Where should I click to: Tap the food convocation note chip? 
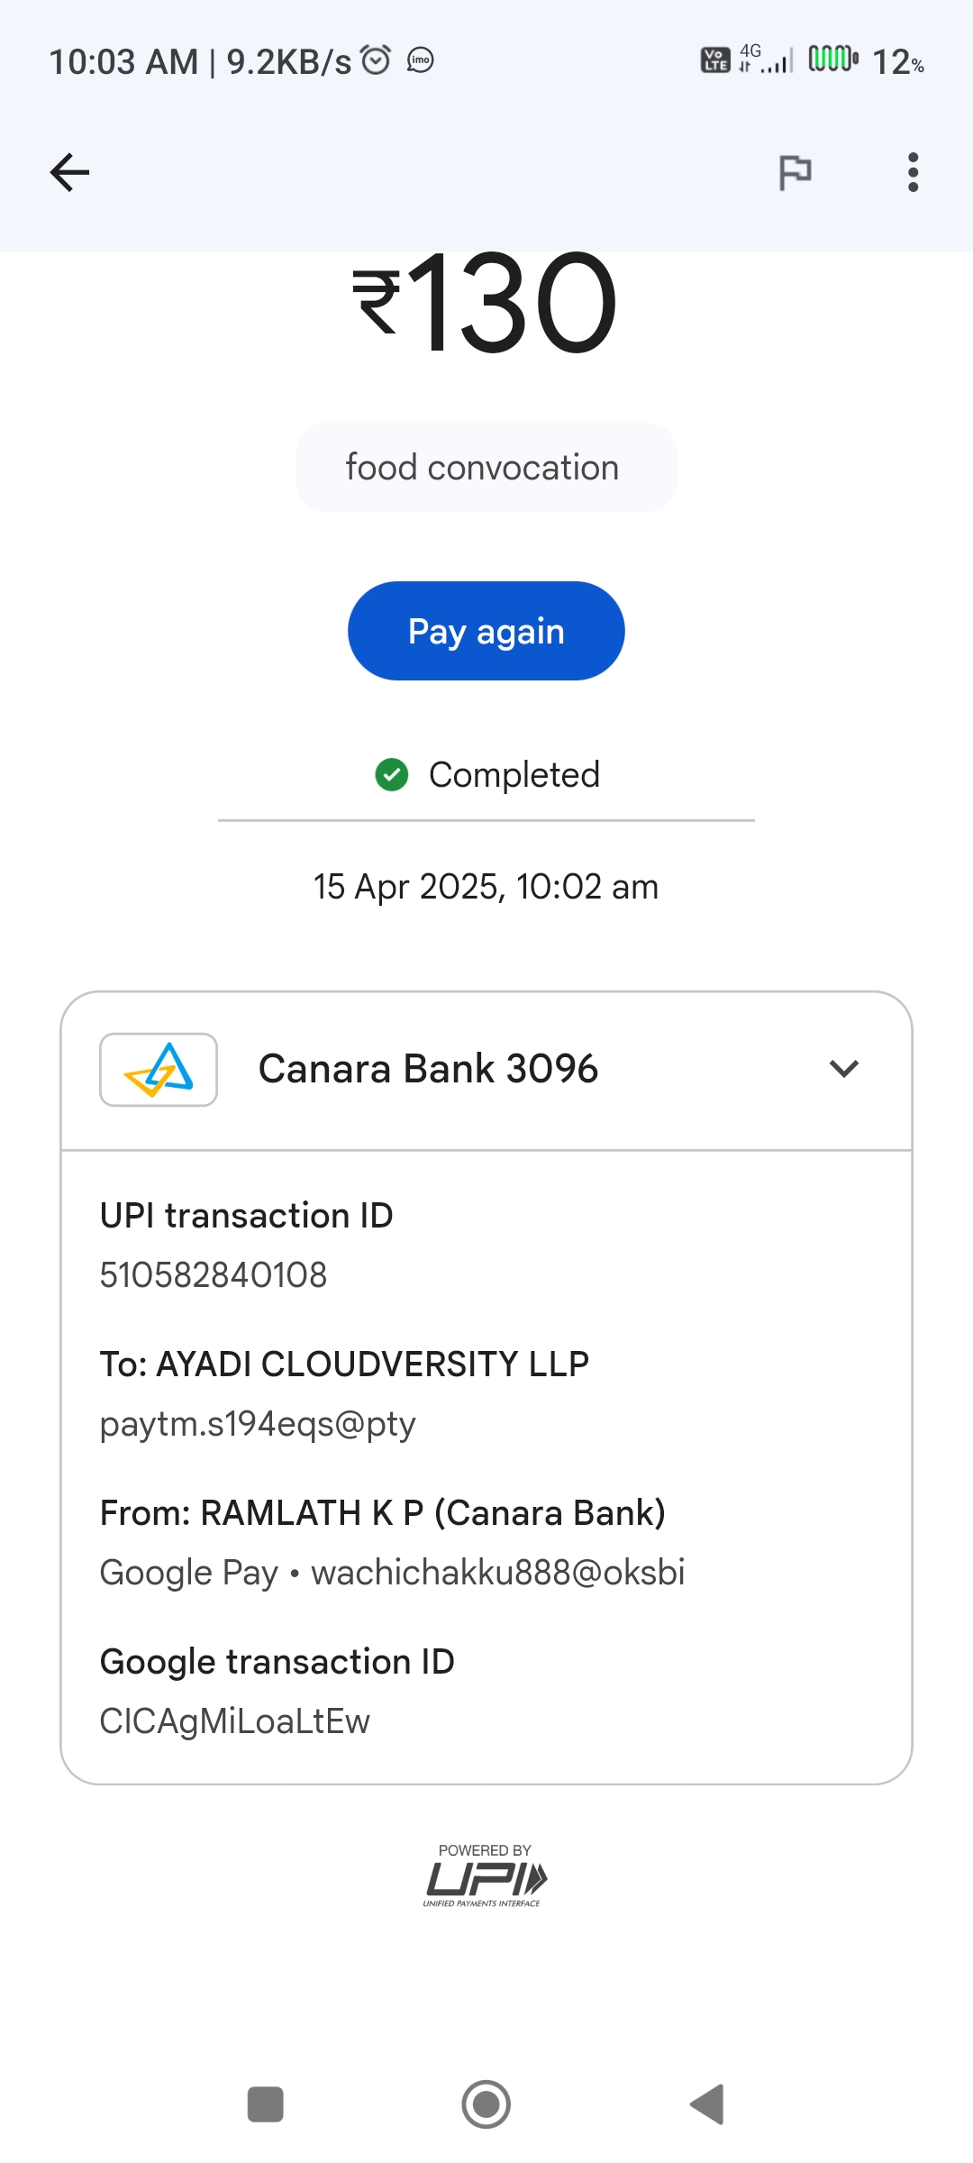pyautogui.click(x=486, y=468)
